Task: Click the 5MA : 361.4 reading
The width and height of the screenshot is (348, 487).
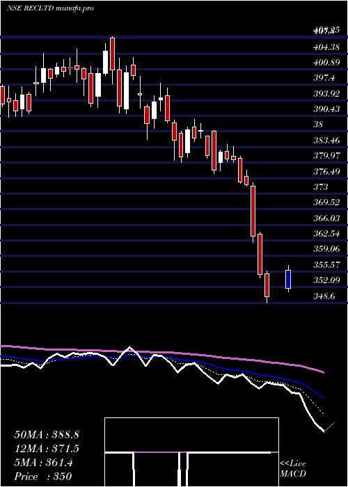Action: (43, 463)
